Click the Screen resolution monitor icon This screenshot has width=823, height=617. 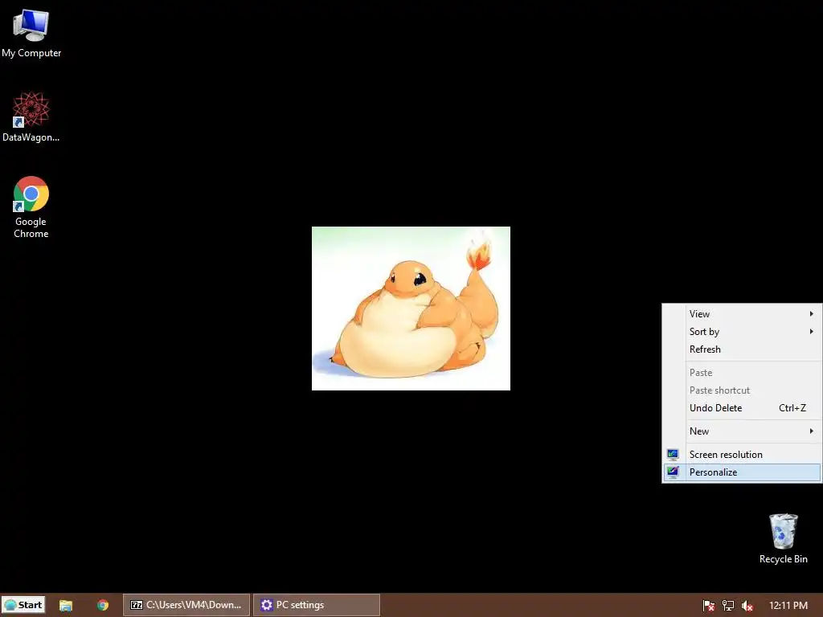point(673,455)
